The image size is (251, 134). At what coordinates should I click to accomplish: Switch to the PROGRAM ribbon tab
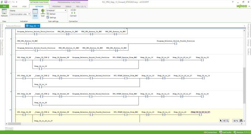56,7
